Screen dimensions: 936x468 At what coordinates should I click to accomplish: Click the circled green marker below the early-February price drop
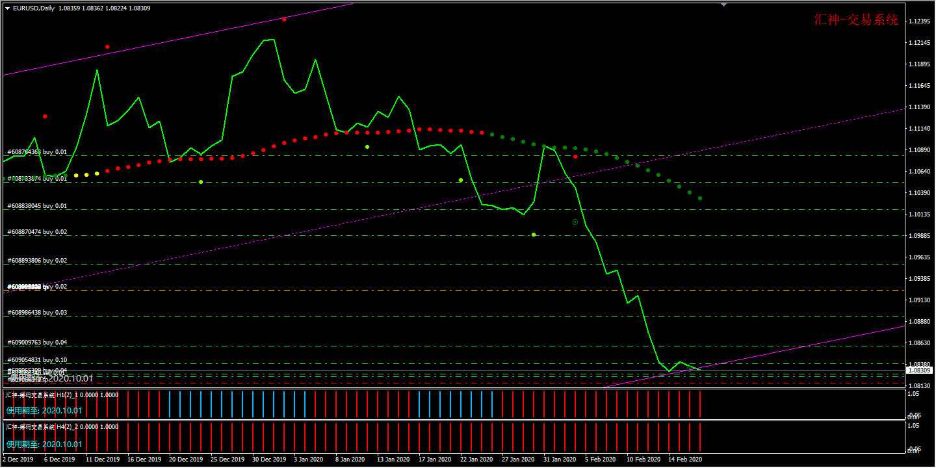click(575, 222)
